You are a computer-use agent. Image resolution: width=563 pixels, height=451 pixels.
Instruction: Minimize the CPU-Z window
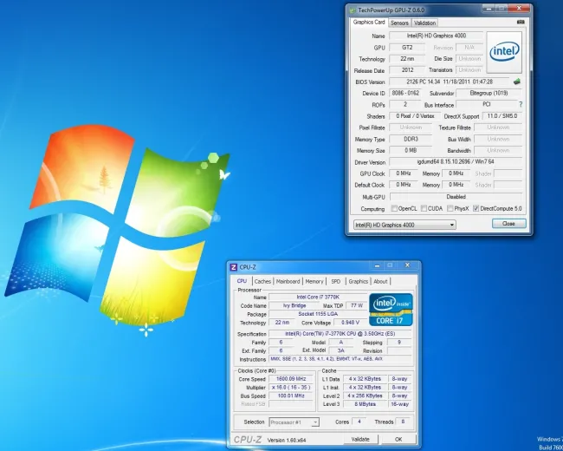(x=377, y=265)
